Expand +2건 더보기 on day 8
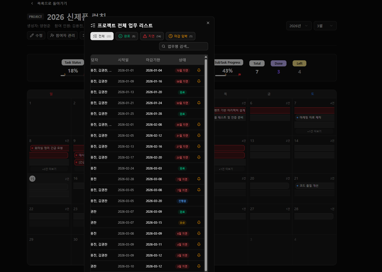 [x=49, y=169]
